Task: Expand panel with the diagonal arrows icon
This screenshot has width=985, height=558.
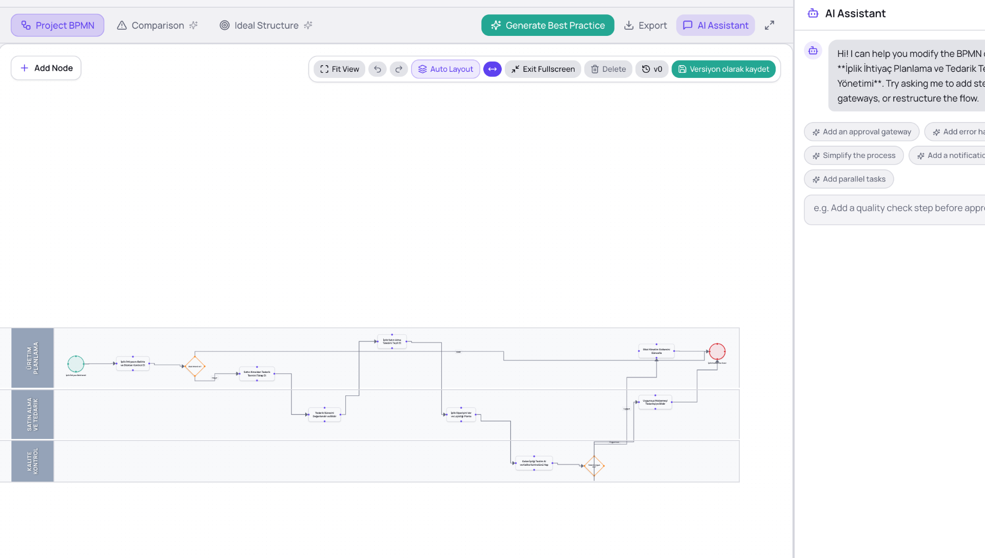Action: click(769, 25)
